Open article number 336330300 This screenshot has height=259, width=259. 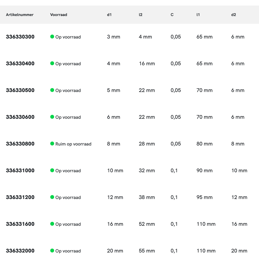(x=20, y=37)
